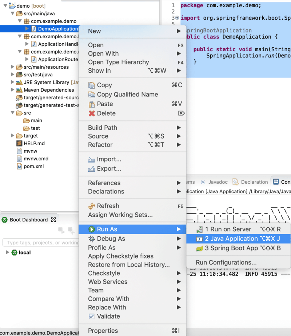This screenshot has height=336, width=291.
Task: Click the Maven icon beside pom.xml
Action: [20, 167]
